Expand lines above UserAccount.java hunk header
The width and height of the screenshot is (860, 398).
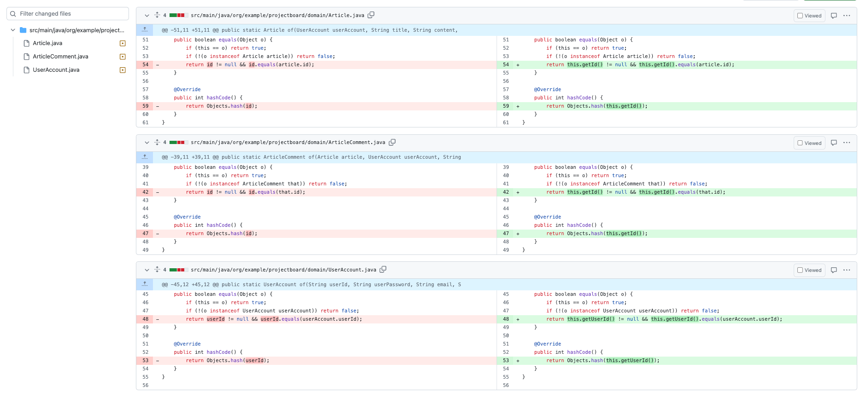coord(145,284)
